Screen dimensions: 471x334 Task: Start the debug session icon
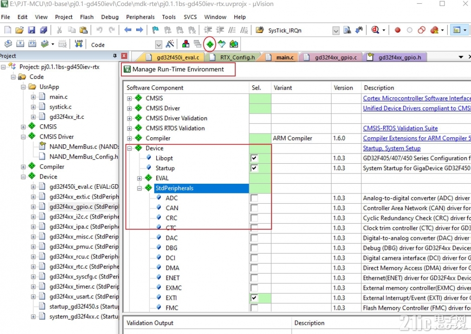[375, 30]
